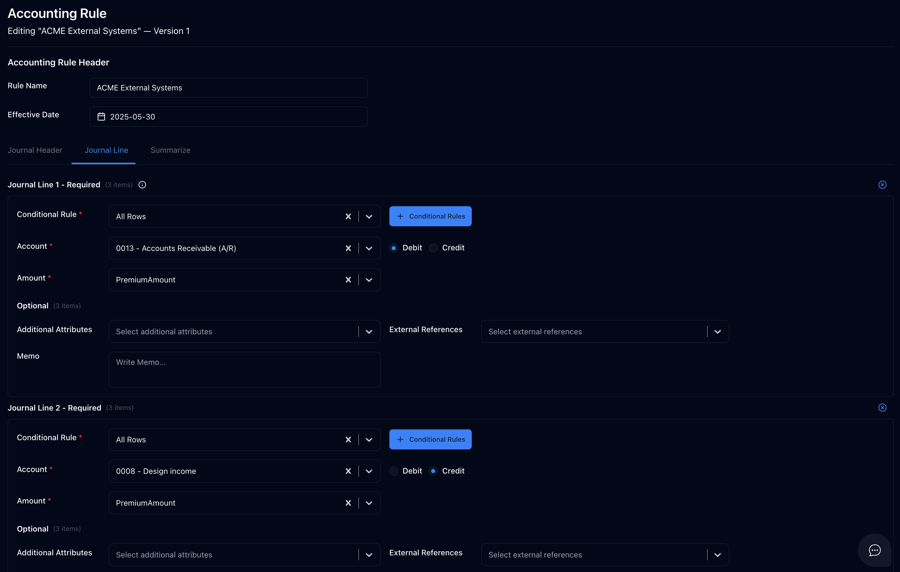Remove Journal Line 2 with circled X icon

tap(882, 407)
